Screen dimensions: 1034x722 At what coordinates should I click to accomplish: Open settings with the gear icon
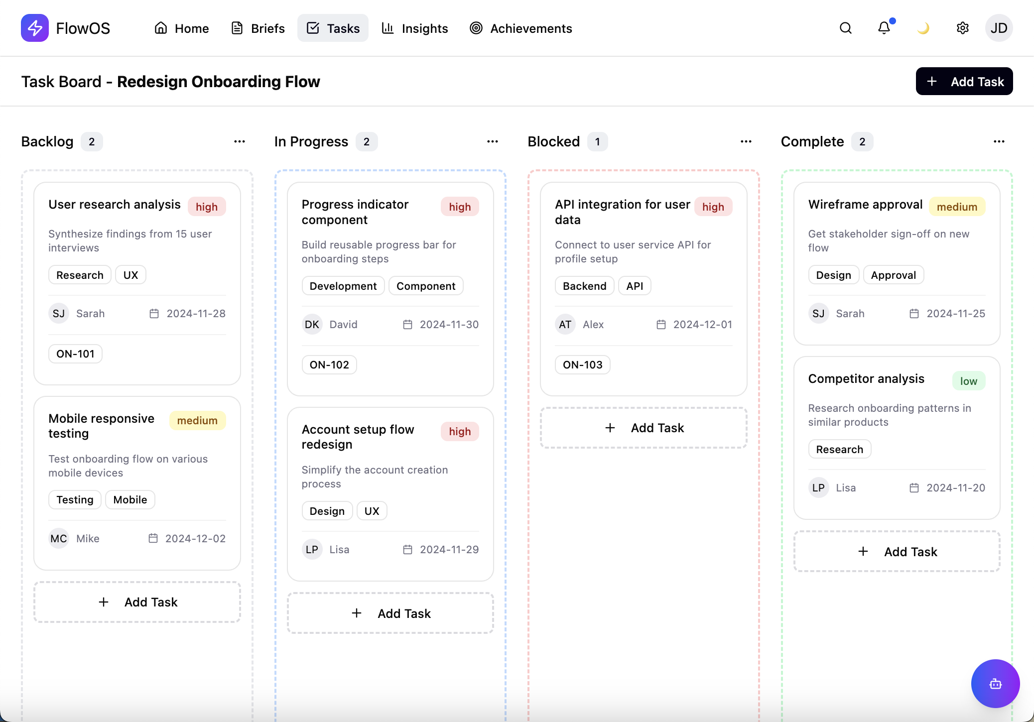point(962,28)
